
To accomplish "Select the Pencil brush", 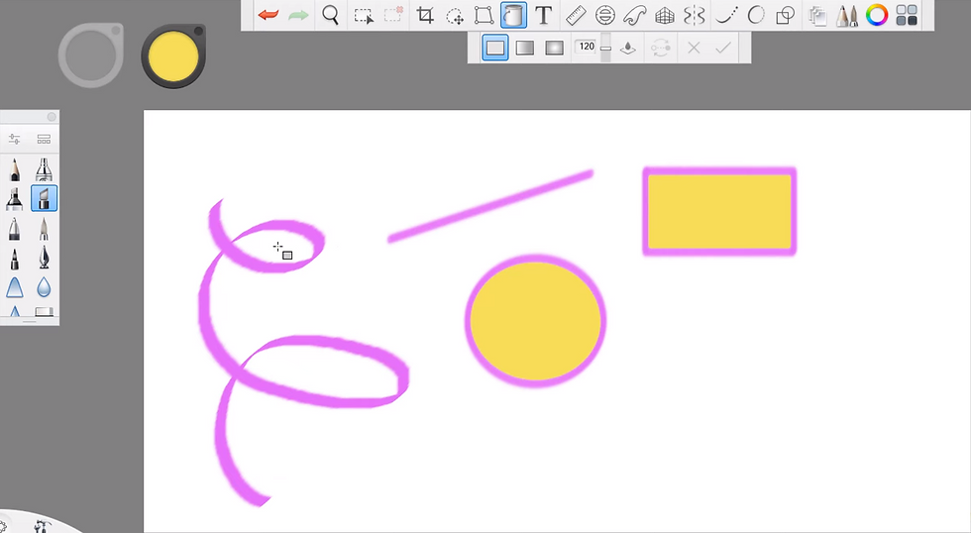I will (14, 169).
